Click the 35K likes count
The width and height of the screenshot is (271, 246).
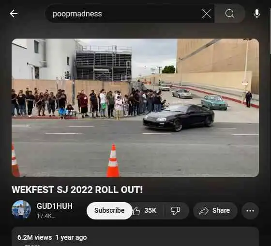pyautogui.click(x=150, y=210)
